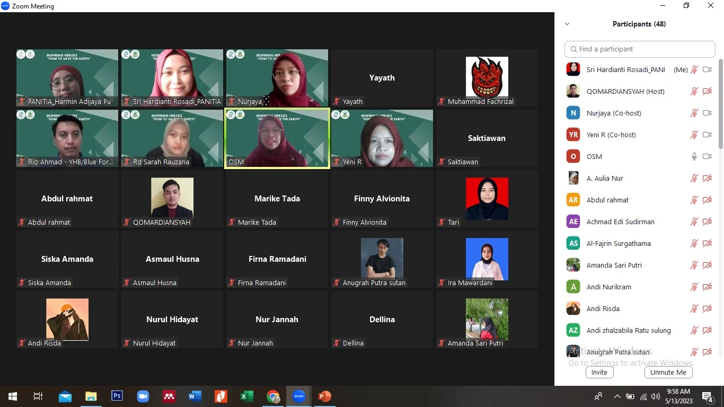Viewport: 724px width, 407px height.
Task: Select Ira Mawardani's profile photo tile
Action: click(487, 259)
